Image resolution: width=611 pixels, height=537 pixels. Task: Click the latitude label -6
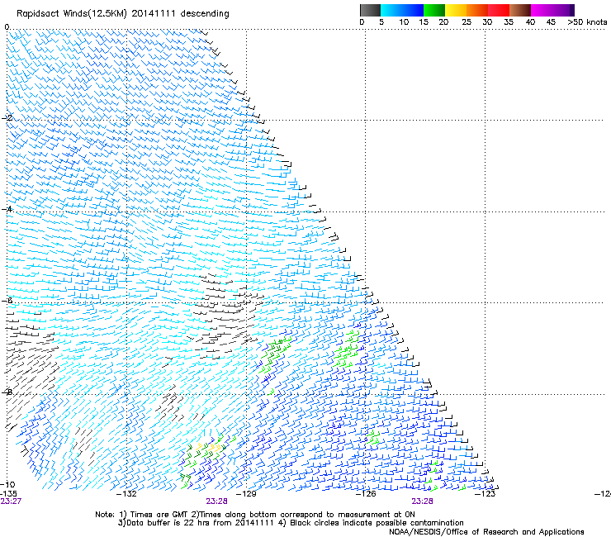pos(7,300)
